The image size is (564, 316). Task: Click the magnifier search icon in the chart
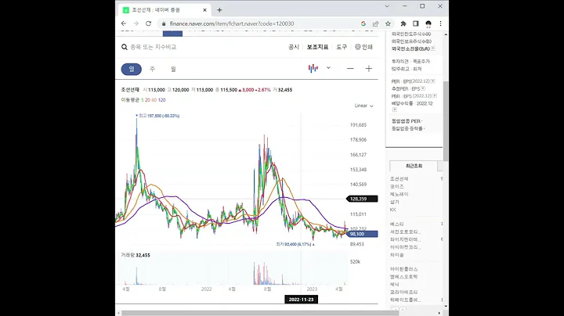click(125, 47)
